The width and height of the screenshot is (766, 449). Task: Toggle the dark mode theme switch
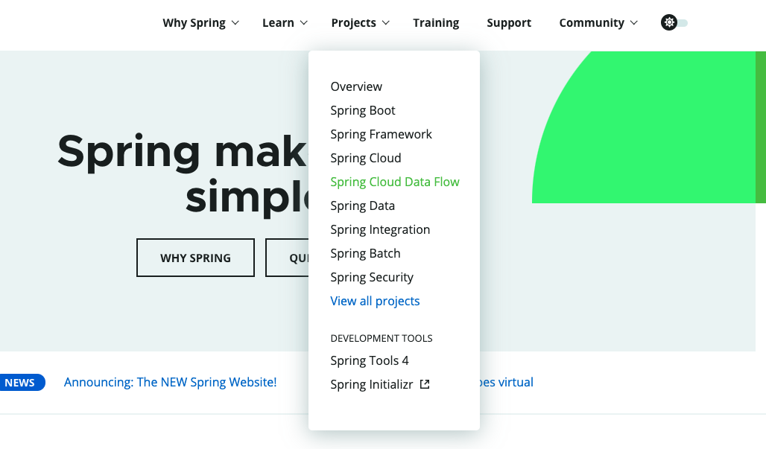(x=674, y=23)
